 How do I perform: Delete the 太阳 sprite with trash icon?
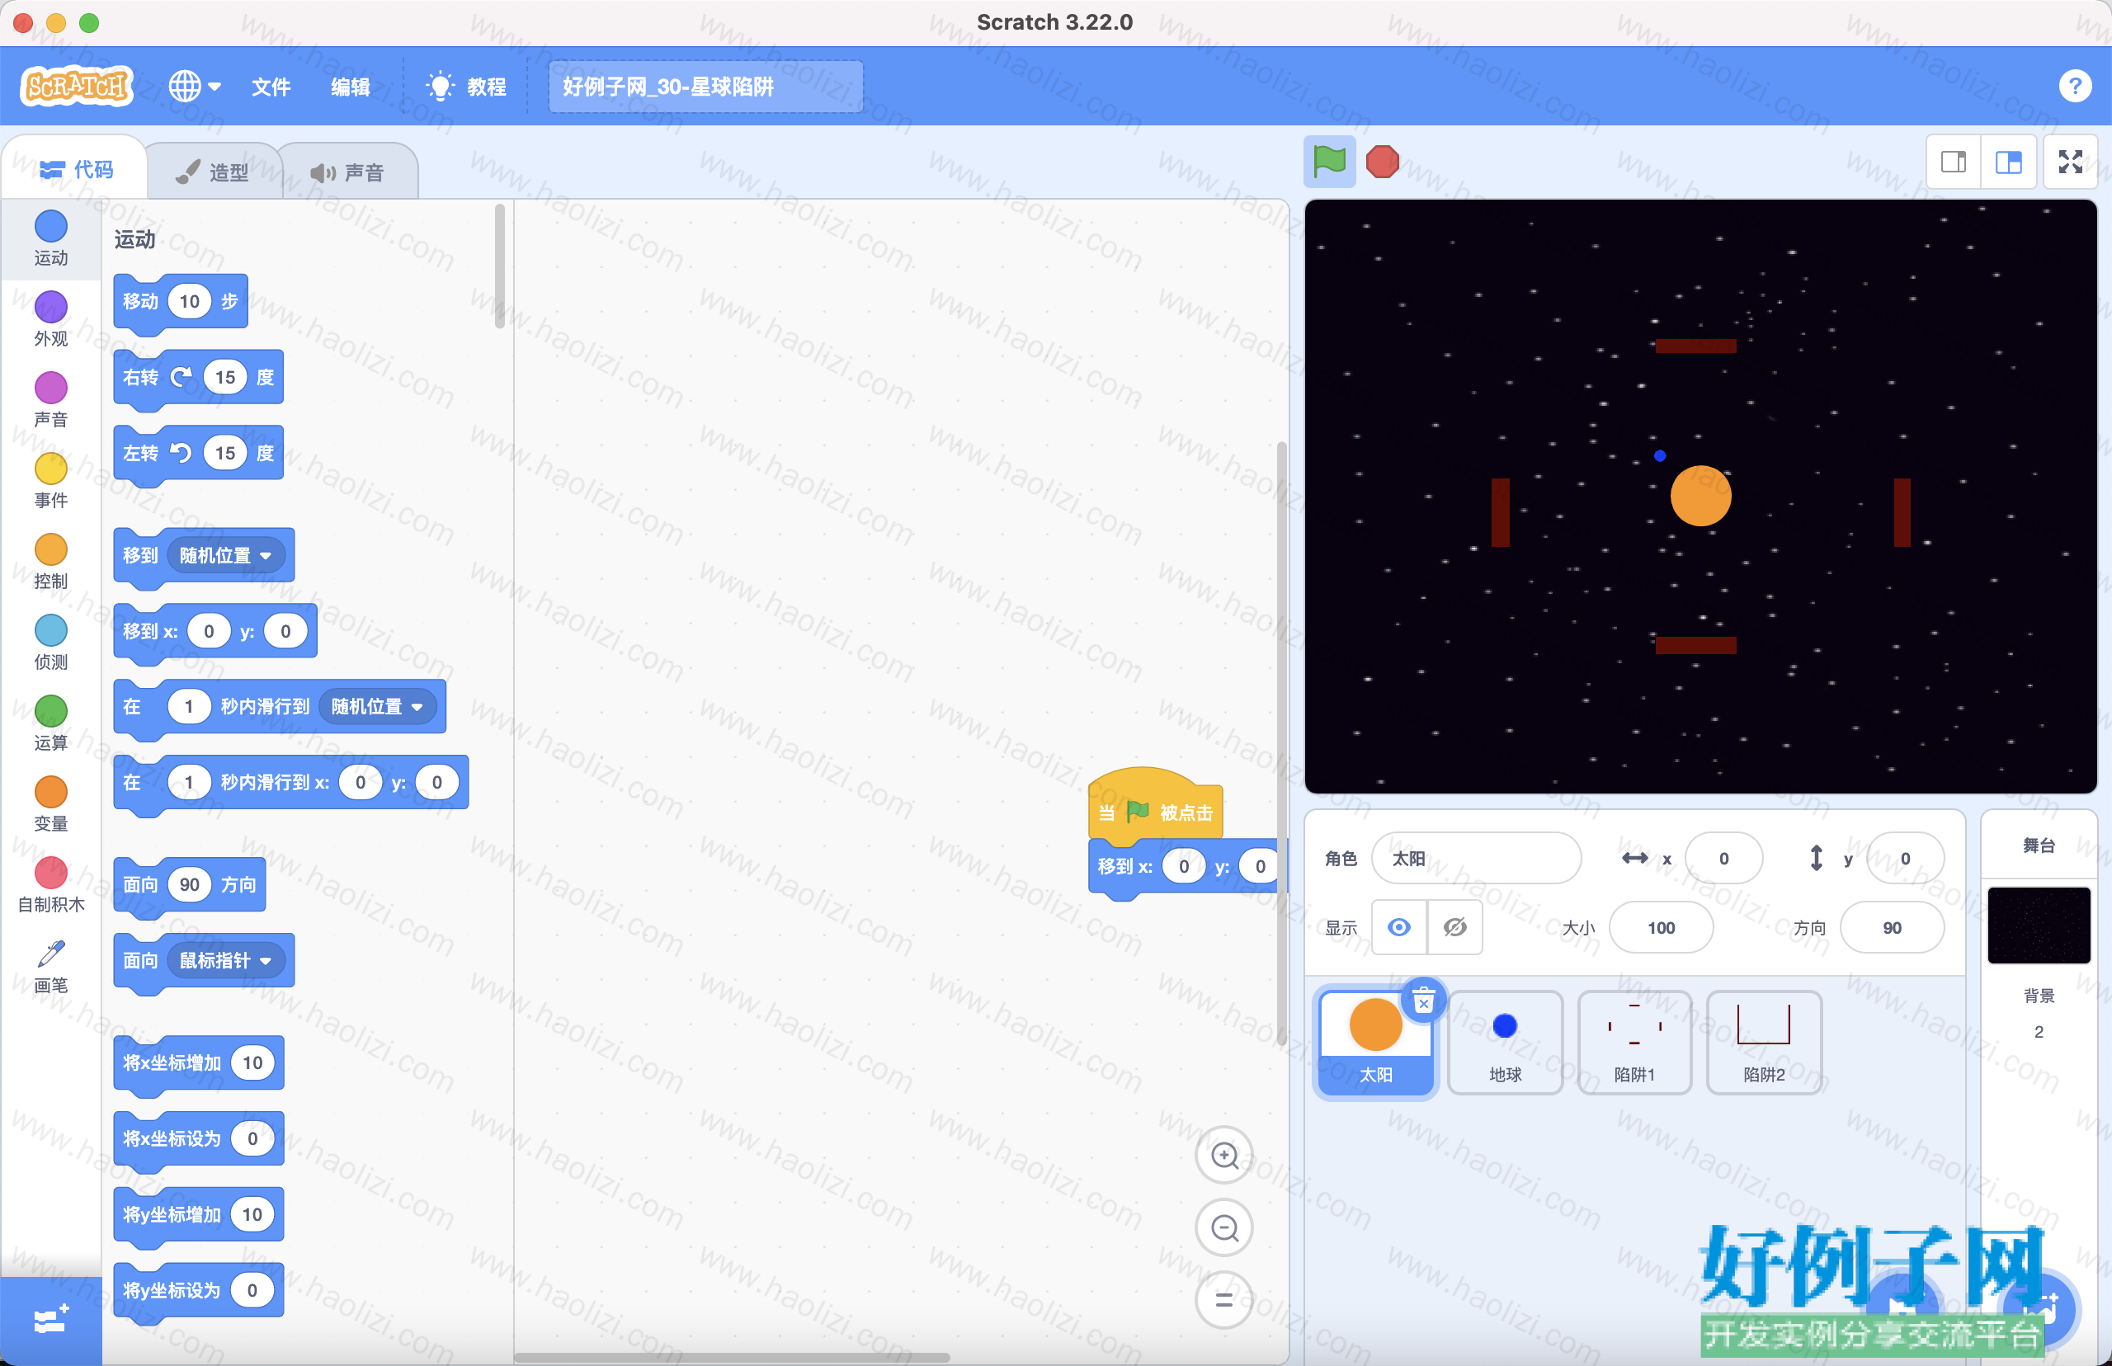click(1423, 1001)
